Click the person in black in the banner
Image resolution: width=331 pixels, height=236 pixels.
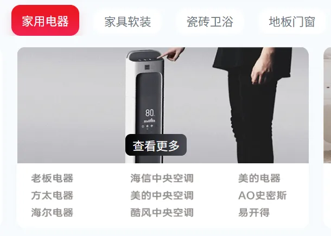point(253,105)
